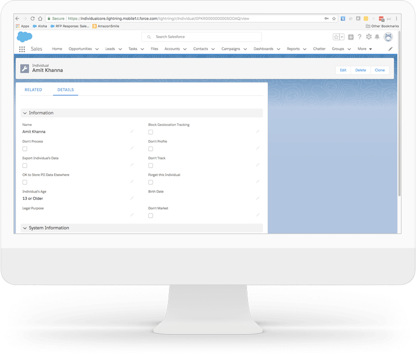Toggle Export Individual's Data checkbox

point(24,166)
